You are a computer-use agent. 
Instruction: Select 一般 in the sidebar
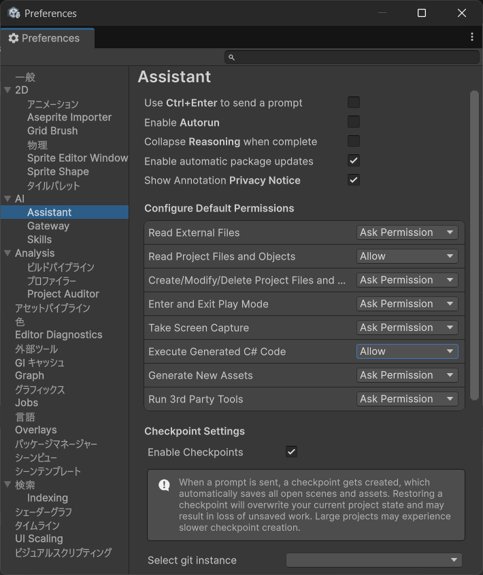[25, 77]
